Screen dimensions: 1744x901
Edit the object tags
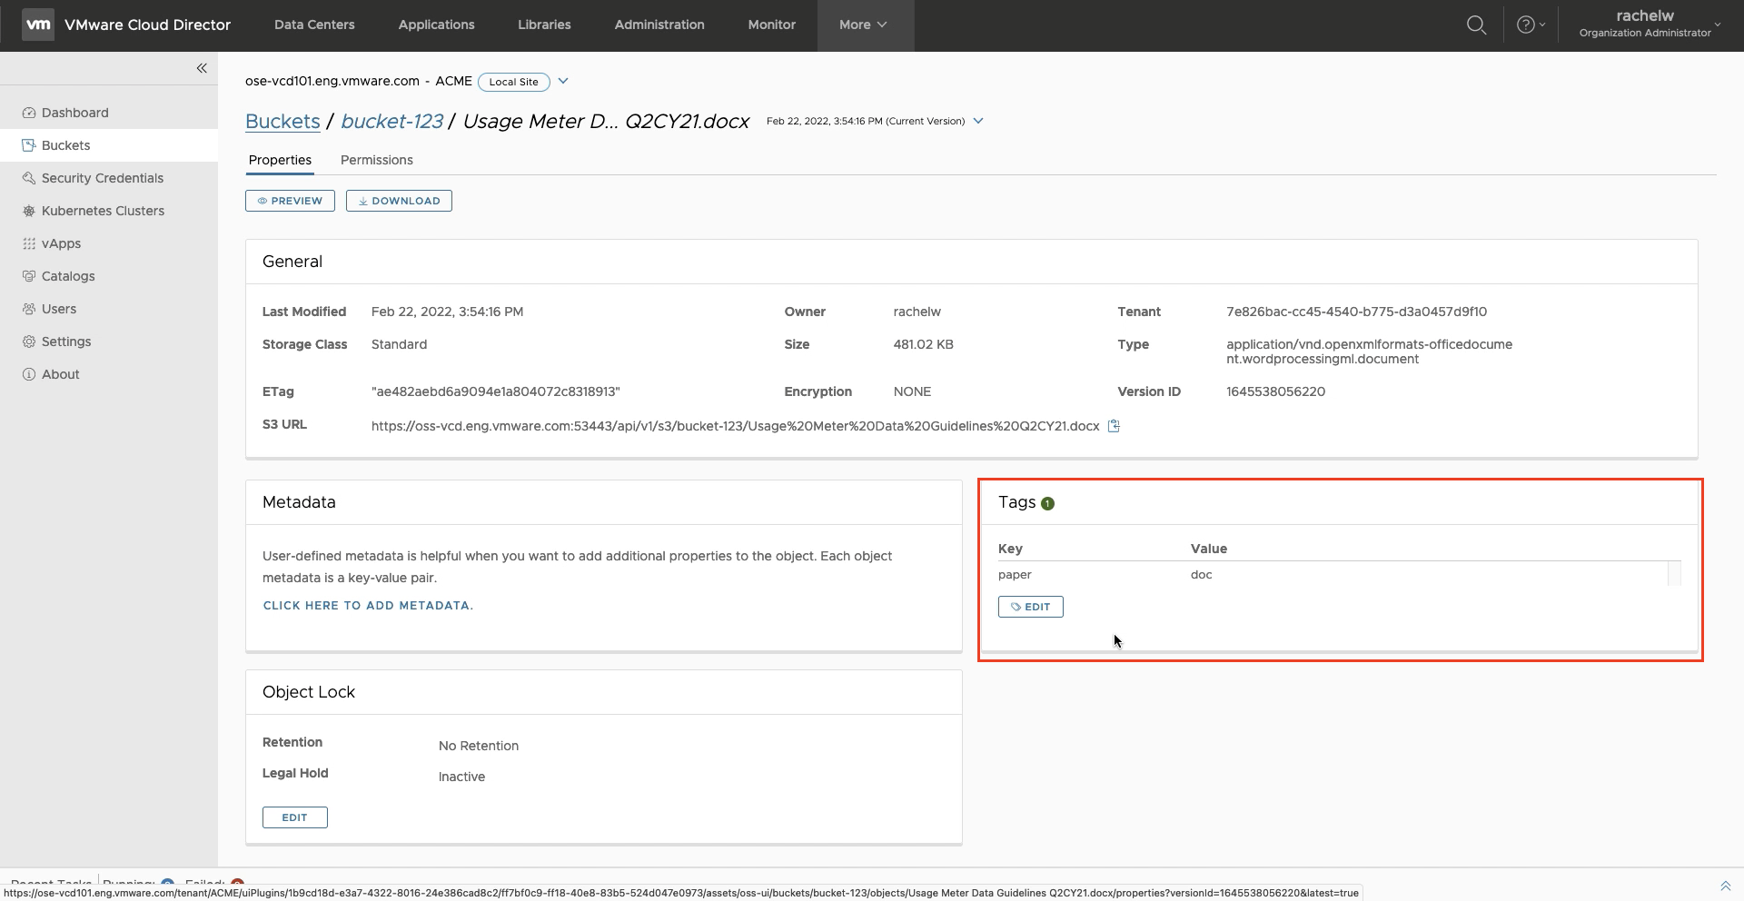[1030, 607]
